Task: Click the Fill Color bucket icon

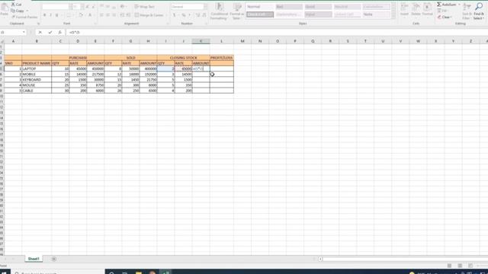Action: pyautogui.click(x=81, y=15)
